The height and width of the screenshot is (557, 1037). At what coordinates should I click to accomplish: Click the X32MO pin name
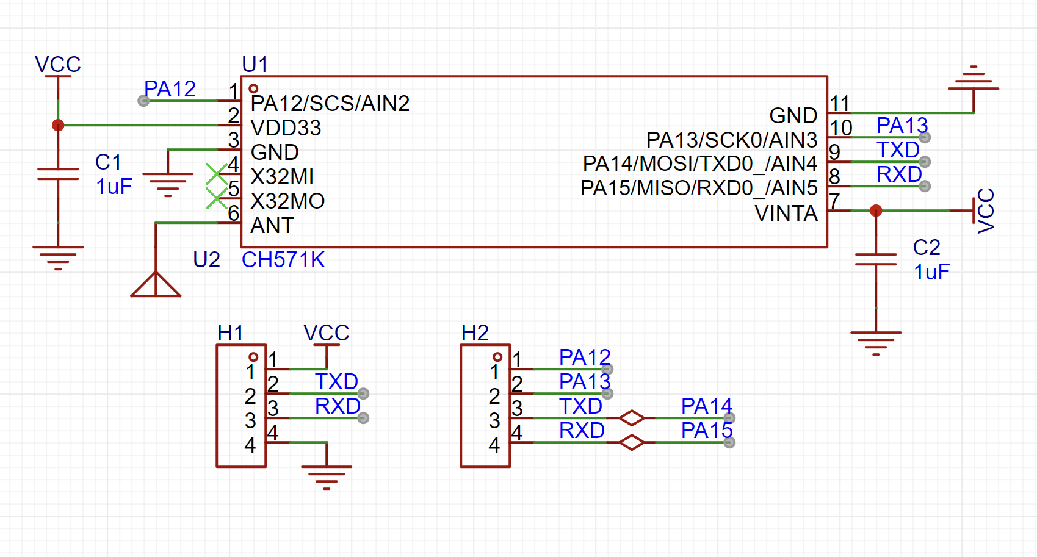pyautogui.click(x=287, y=201)
